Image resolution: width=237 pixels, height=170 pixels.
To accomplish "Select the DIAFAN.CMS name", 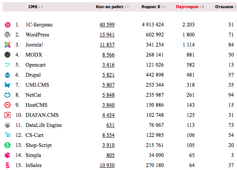I will (42, 115).
